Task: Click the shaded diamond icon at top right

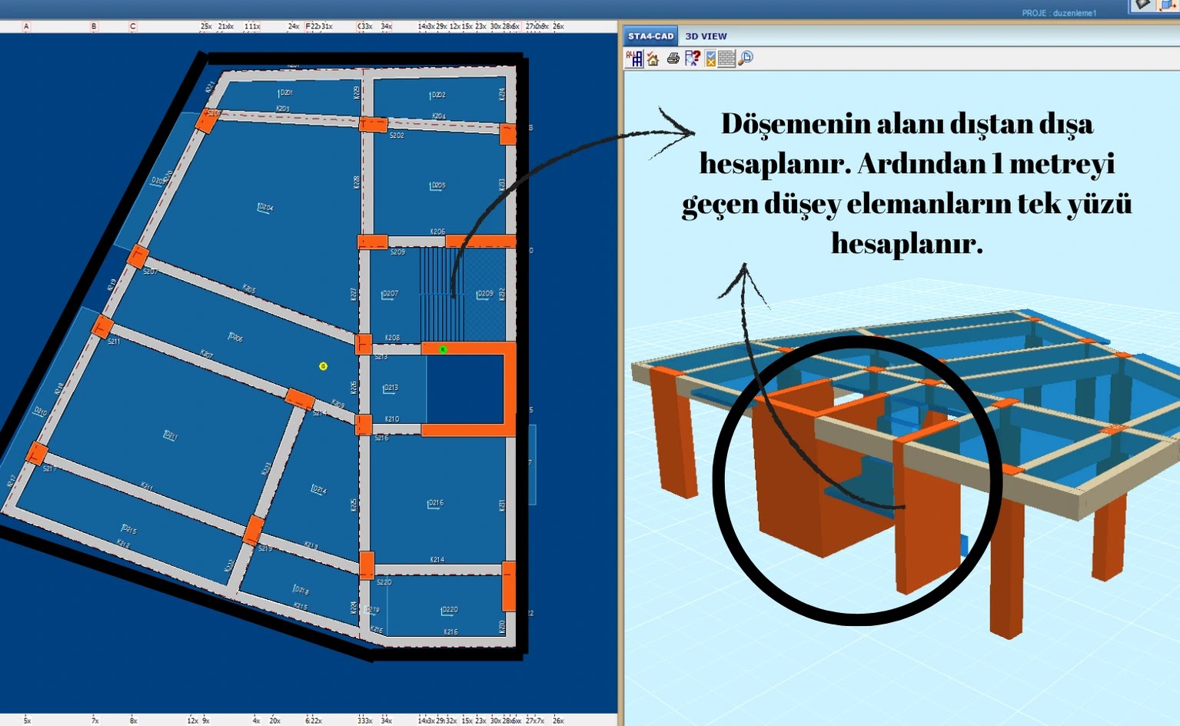Action: tap(1142, 5)
